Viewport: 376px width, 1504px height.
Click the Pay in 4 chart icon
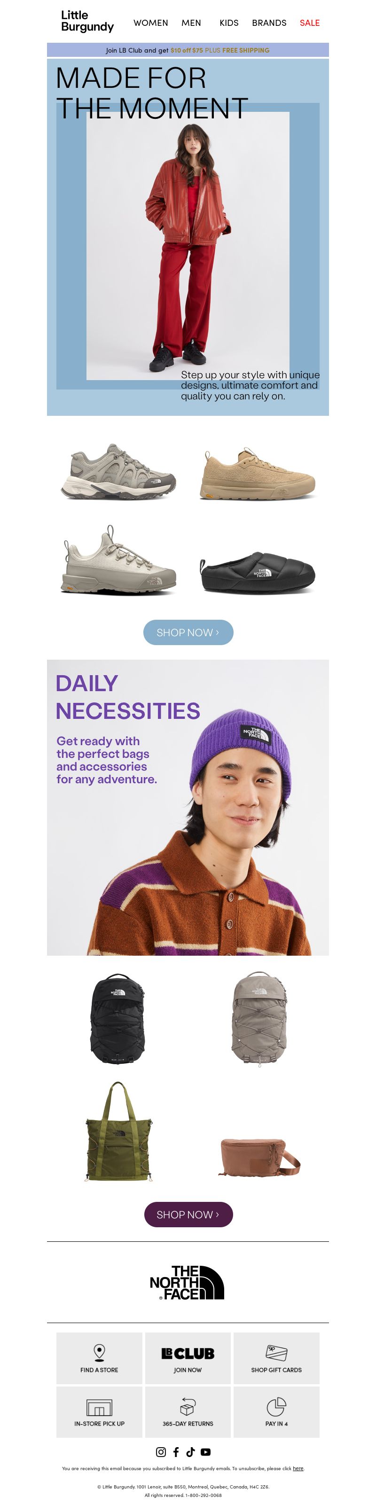(x=276, y=1406)
